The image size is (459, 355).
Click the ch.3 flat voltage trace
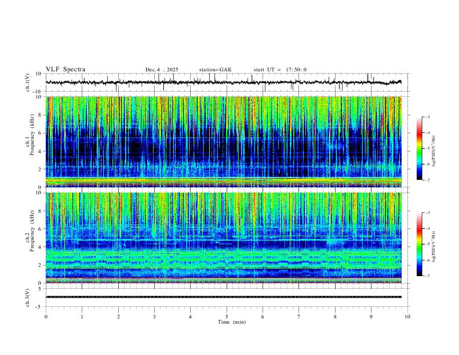pyautogui.click(x=223, y=297)
